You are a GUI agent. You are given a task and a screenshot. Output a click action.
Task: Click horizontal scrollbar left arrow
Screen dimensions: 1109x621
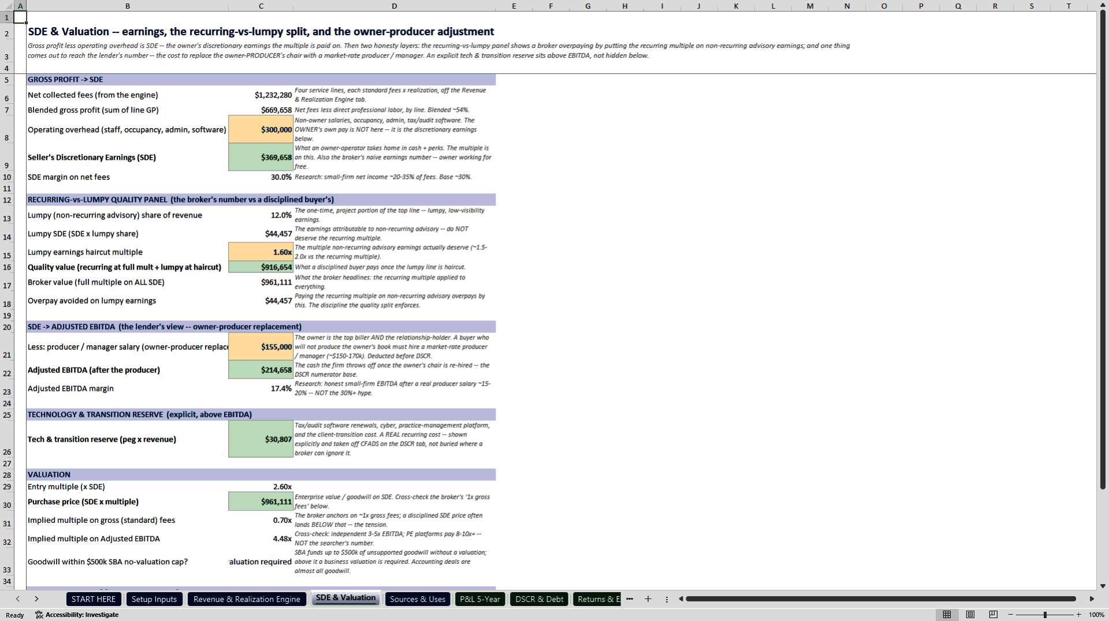click(681, 599)
